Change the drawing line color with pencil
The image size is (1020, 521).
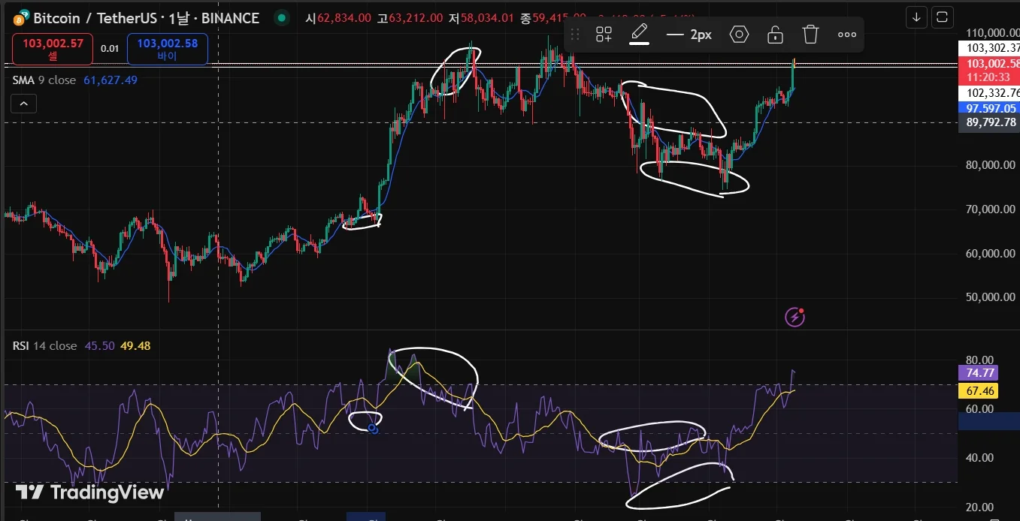pyautogui.click(x=639, y=34)
